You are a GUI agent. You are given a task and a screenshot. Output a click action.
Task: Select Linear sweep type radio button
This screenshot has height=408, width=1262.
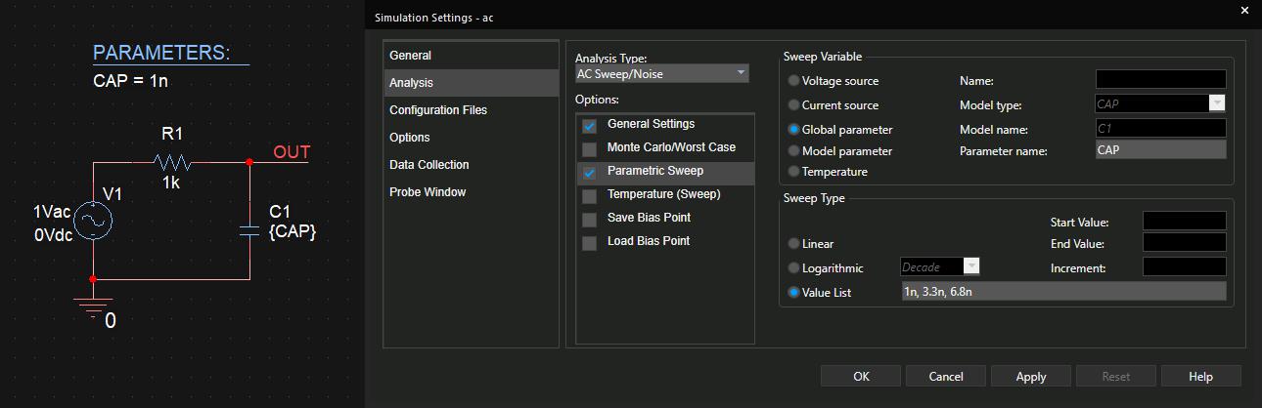[x=794, y=244]
